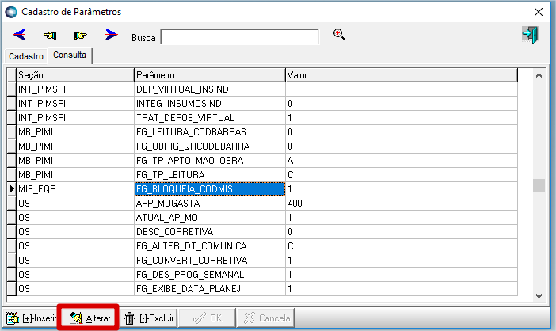The width and height of the screenshot is (556, 331).
Task: Select the DESC_CORRETIVA parameter cell
Action: point(210,232)
